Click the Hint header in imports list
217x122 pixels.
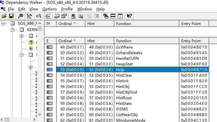(100, 23)
